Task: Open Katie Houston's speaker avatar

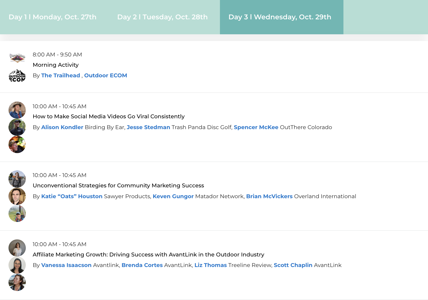Action: click(17, 179)
